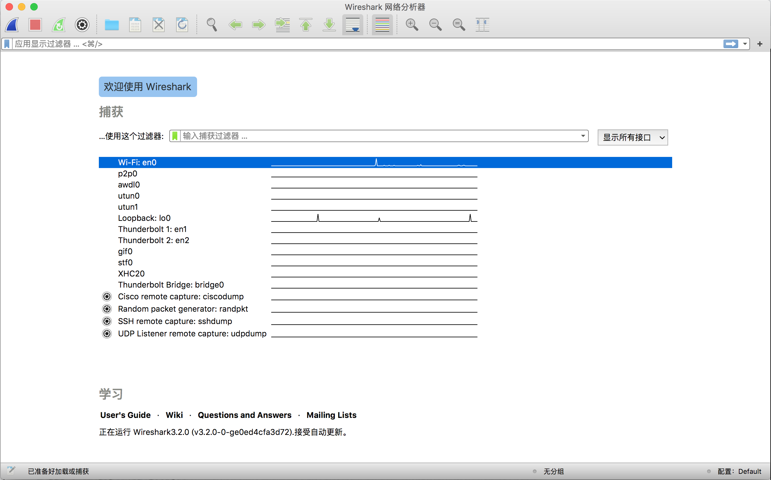
Task: Click the find packet magnifier icon
Action: point(212,24)
